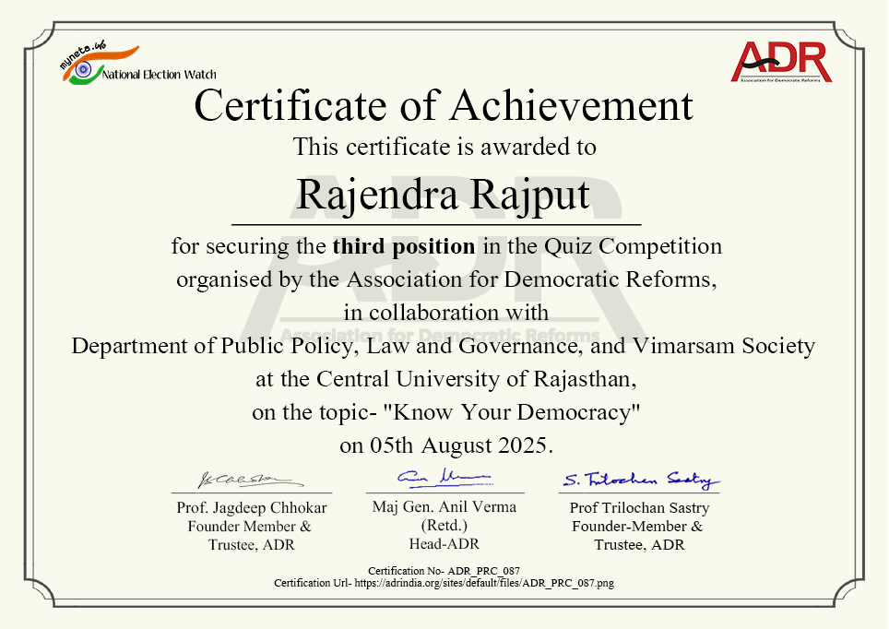The width and height of the screenshot is (889, 629).
Task: Select the recipient name Rajendra Rajput
Action: click(x=443, y=196)
